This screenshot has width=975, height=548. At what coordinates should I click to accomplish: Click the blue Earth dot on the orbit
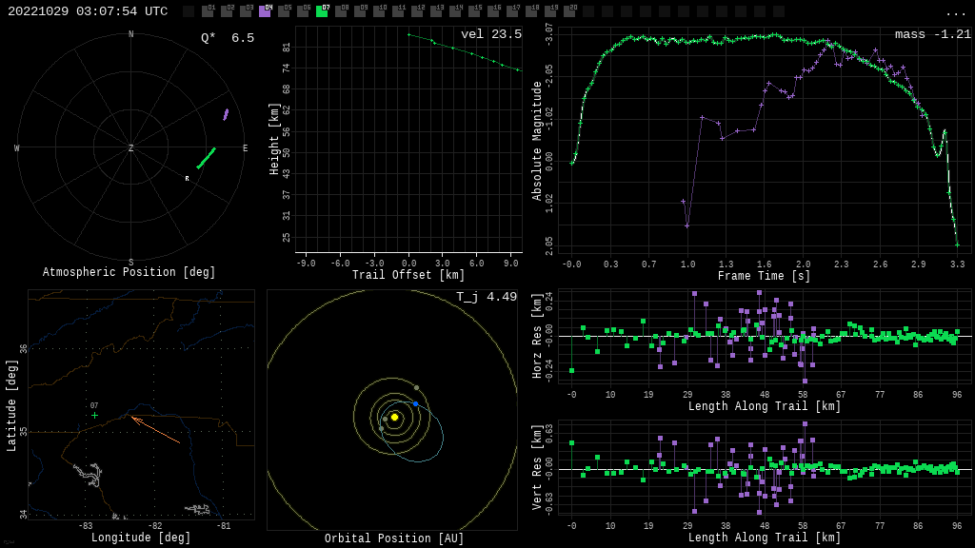[x=416, y=404]
